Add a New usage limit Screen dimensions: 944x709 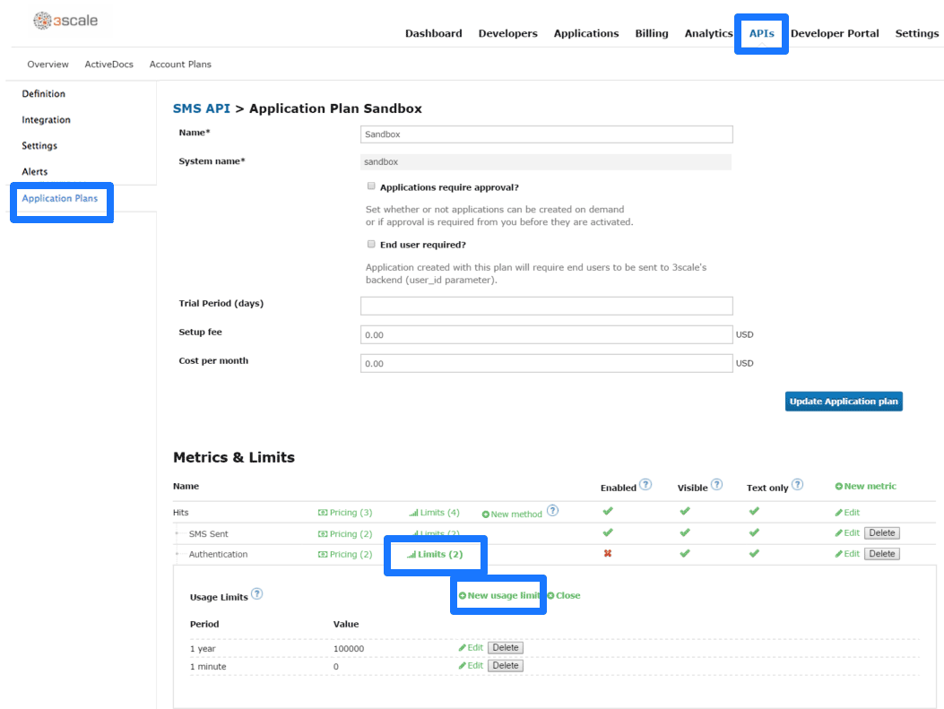(498, 595)
